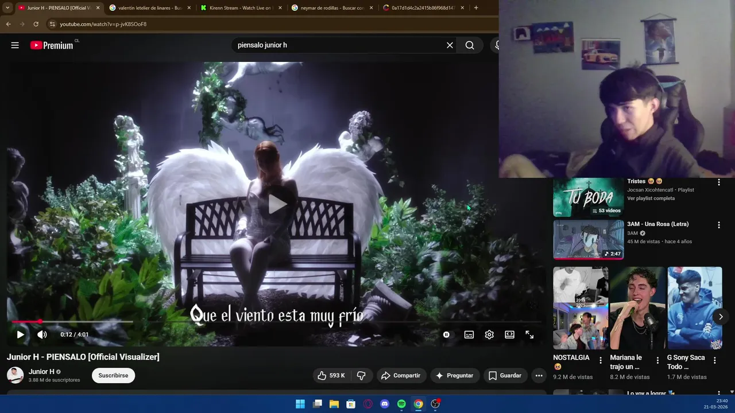
Task: Open the TU BODA playlist thumbnail
Action: point(588,197)
